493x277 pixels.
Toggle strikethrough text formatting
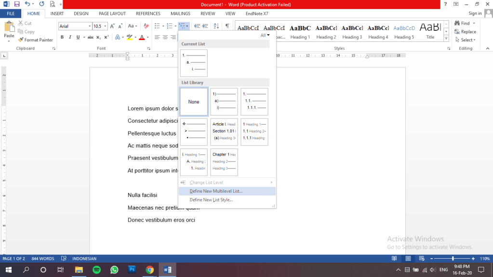90,37
